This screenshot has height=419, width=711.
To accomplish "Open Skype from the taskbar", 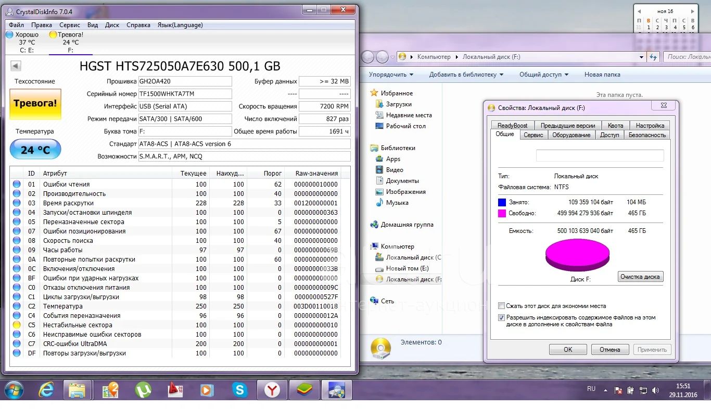I will click(240, 390).
